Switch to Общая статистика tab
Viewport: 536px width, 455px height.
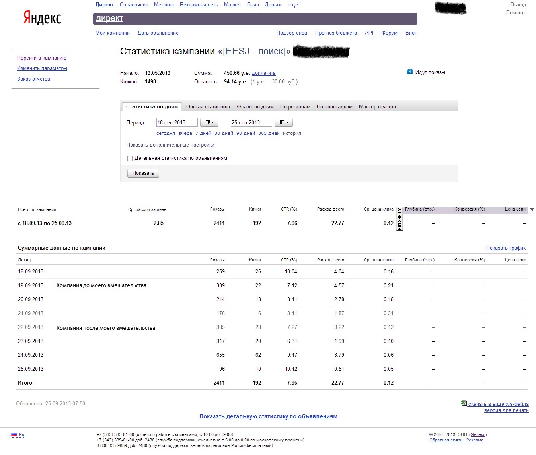(208, 106)
